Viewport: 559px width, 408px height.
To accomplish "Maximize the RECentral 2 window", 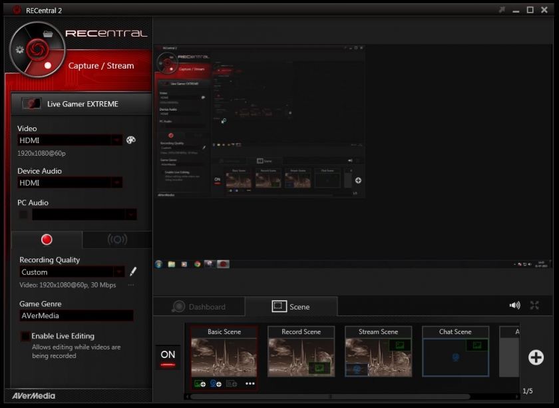I will pyautogui.click(x=530, y=10).
